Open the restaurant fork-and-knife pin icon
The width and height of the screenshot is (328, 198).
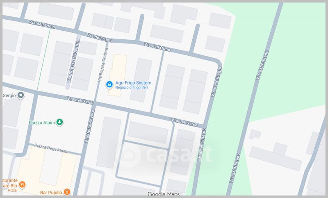point(22,184)
